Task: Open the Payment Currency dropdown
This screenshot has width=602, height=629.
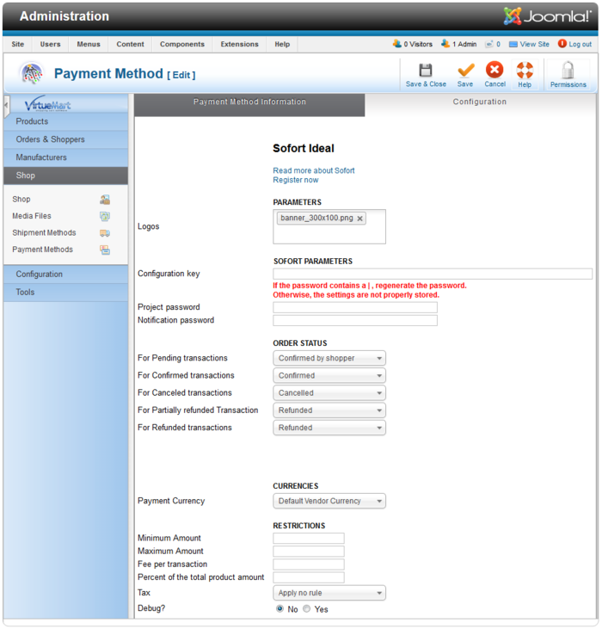Action: [329, 502]
